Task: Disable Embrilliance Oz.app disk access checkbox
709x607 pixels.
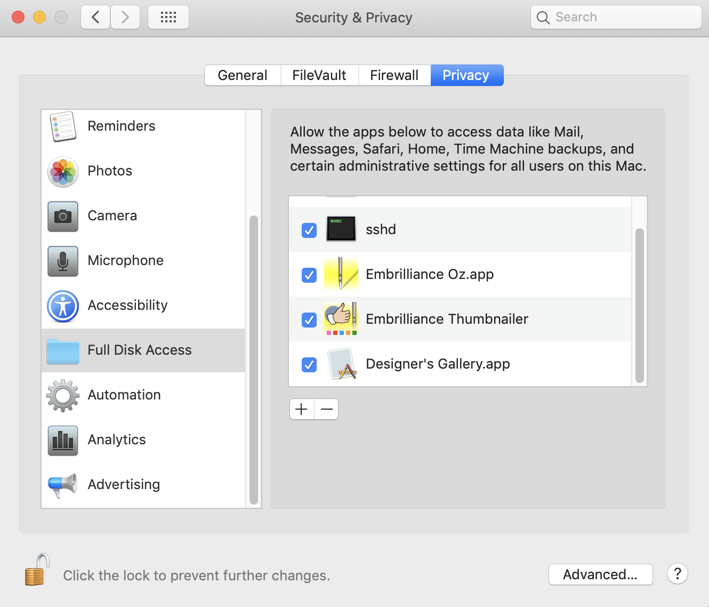Action: click(309, 275)
